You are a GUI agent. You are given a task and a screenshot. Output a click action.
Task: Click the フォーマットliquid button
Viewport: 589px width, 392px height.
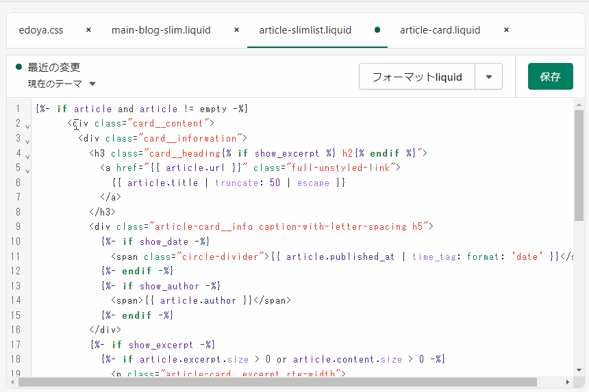point(417,77)
